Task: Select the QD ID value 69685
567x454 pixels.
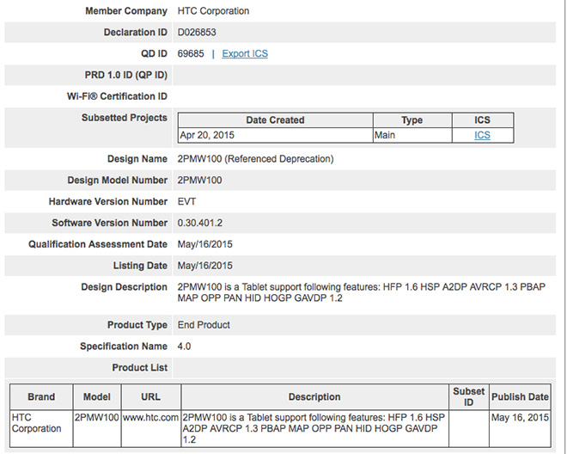Action: pos(191,53)
